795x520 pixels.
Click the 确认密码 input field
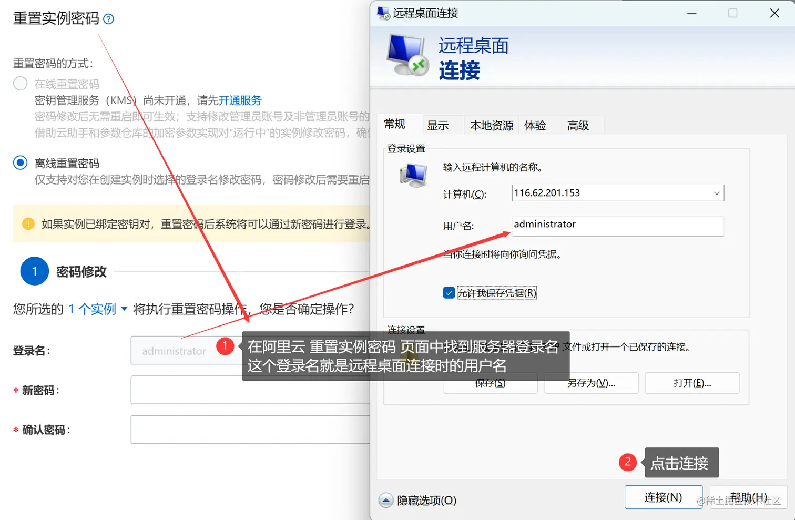coord(251,430)
